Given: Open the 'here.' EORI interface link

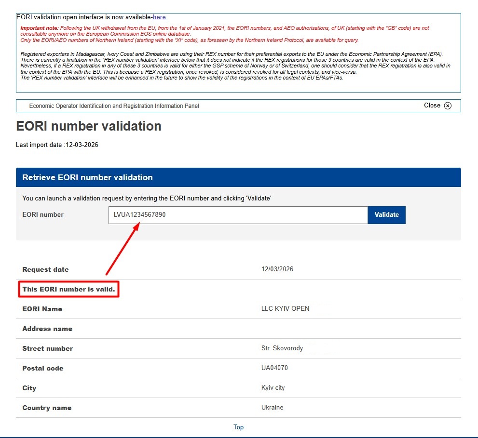Looking at the screenshot, I should 160,17.
